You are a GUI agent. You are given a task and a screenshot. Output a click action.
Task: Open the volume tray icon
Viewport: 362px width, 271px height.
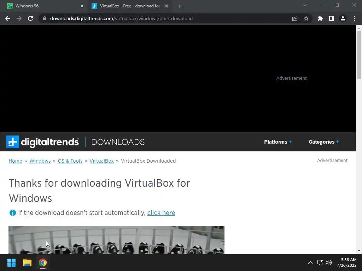point(329,263)
